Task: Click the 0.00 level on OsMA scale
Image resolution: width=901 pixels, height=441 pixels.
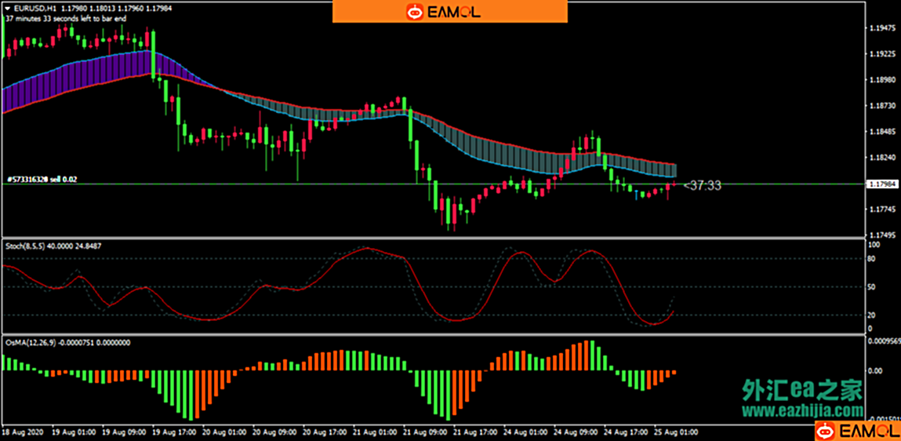Action: [x=874, y=370]
